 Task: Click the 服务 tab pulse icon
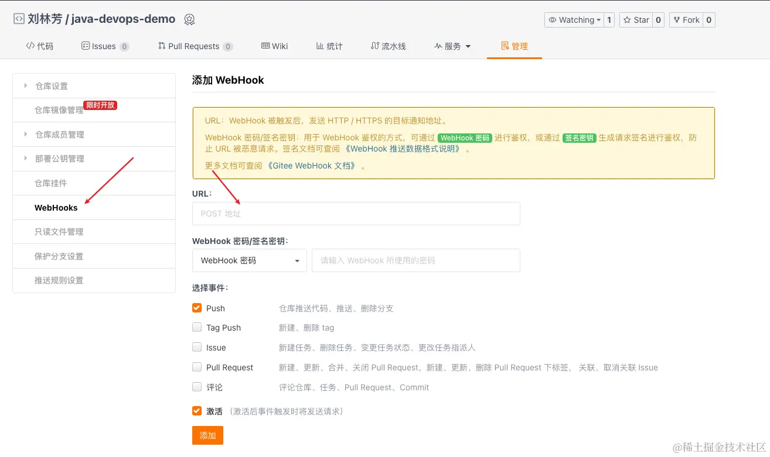tap(438, 46)
